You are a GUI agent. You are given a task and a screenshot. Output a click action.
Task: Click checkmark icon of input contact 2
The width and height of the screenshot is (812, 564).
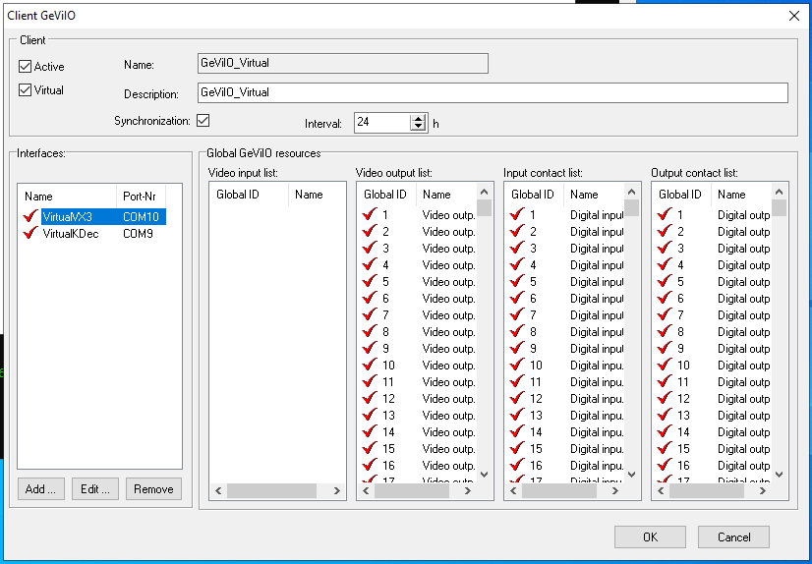[x=517, y=232]
